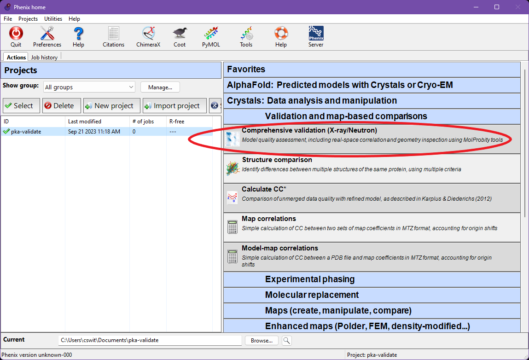Expand the Favorites section
This screenshot has height=360, width=529.
click(372, 70)
